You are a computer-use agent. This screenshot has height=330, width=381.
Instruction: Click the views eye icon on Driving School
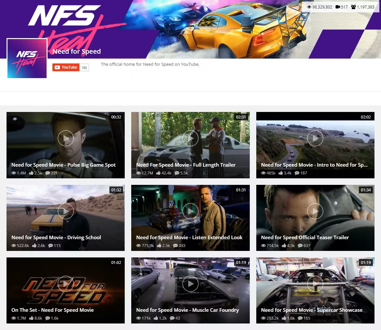coord(14,246)
